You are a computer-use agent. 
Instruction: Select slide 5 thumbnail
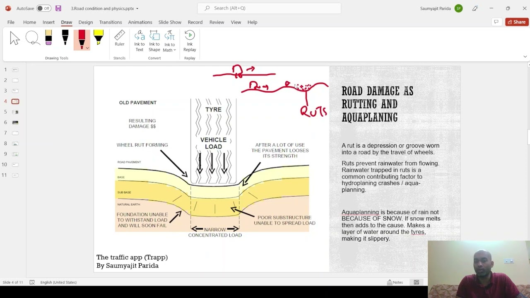[x=15, y=112]
